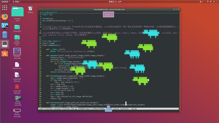The width and height of the screenshot is (219, 123).
Task: Launch Ubuntu Software from the dock
Action: [x=5, y=54]
